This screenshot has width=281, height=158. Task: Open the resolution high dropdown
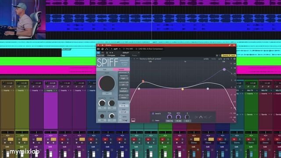124,79
